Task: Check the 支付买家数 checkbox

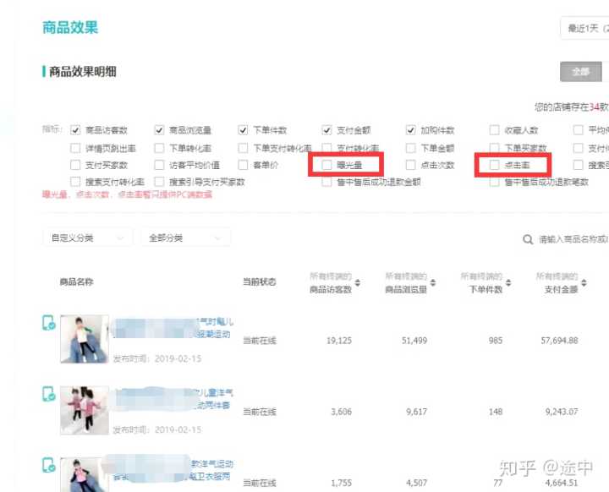Action: (75, 165)
